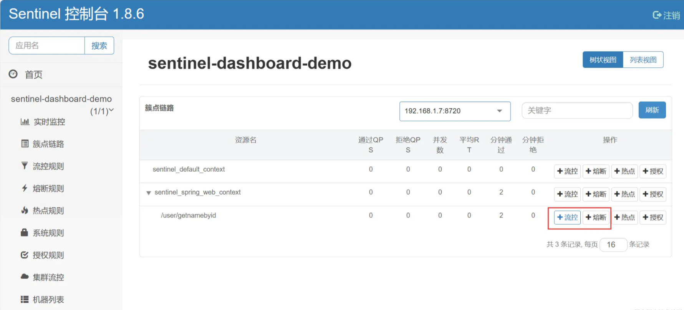Click the sentinel_default_context resource name

click(189, 169)
